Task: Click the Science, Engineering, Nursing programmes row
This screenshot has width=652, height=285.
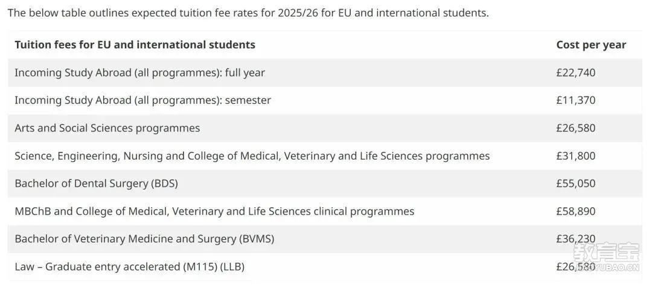Action: (x=325, y=156)
